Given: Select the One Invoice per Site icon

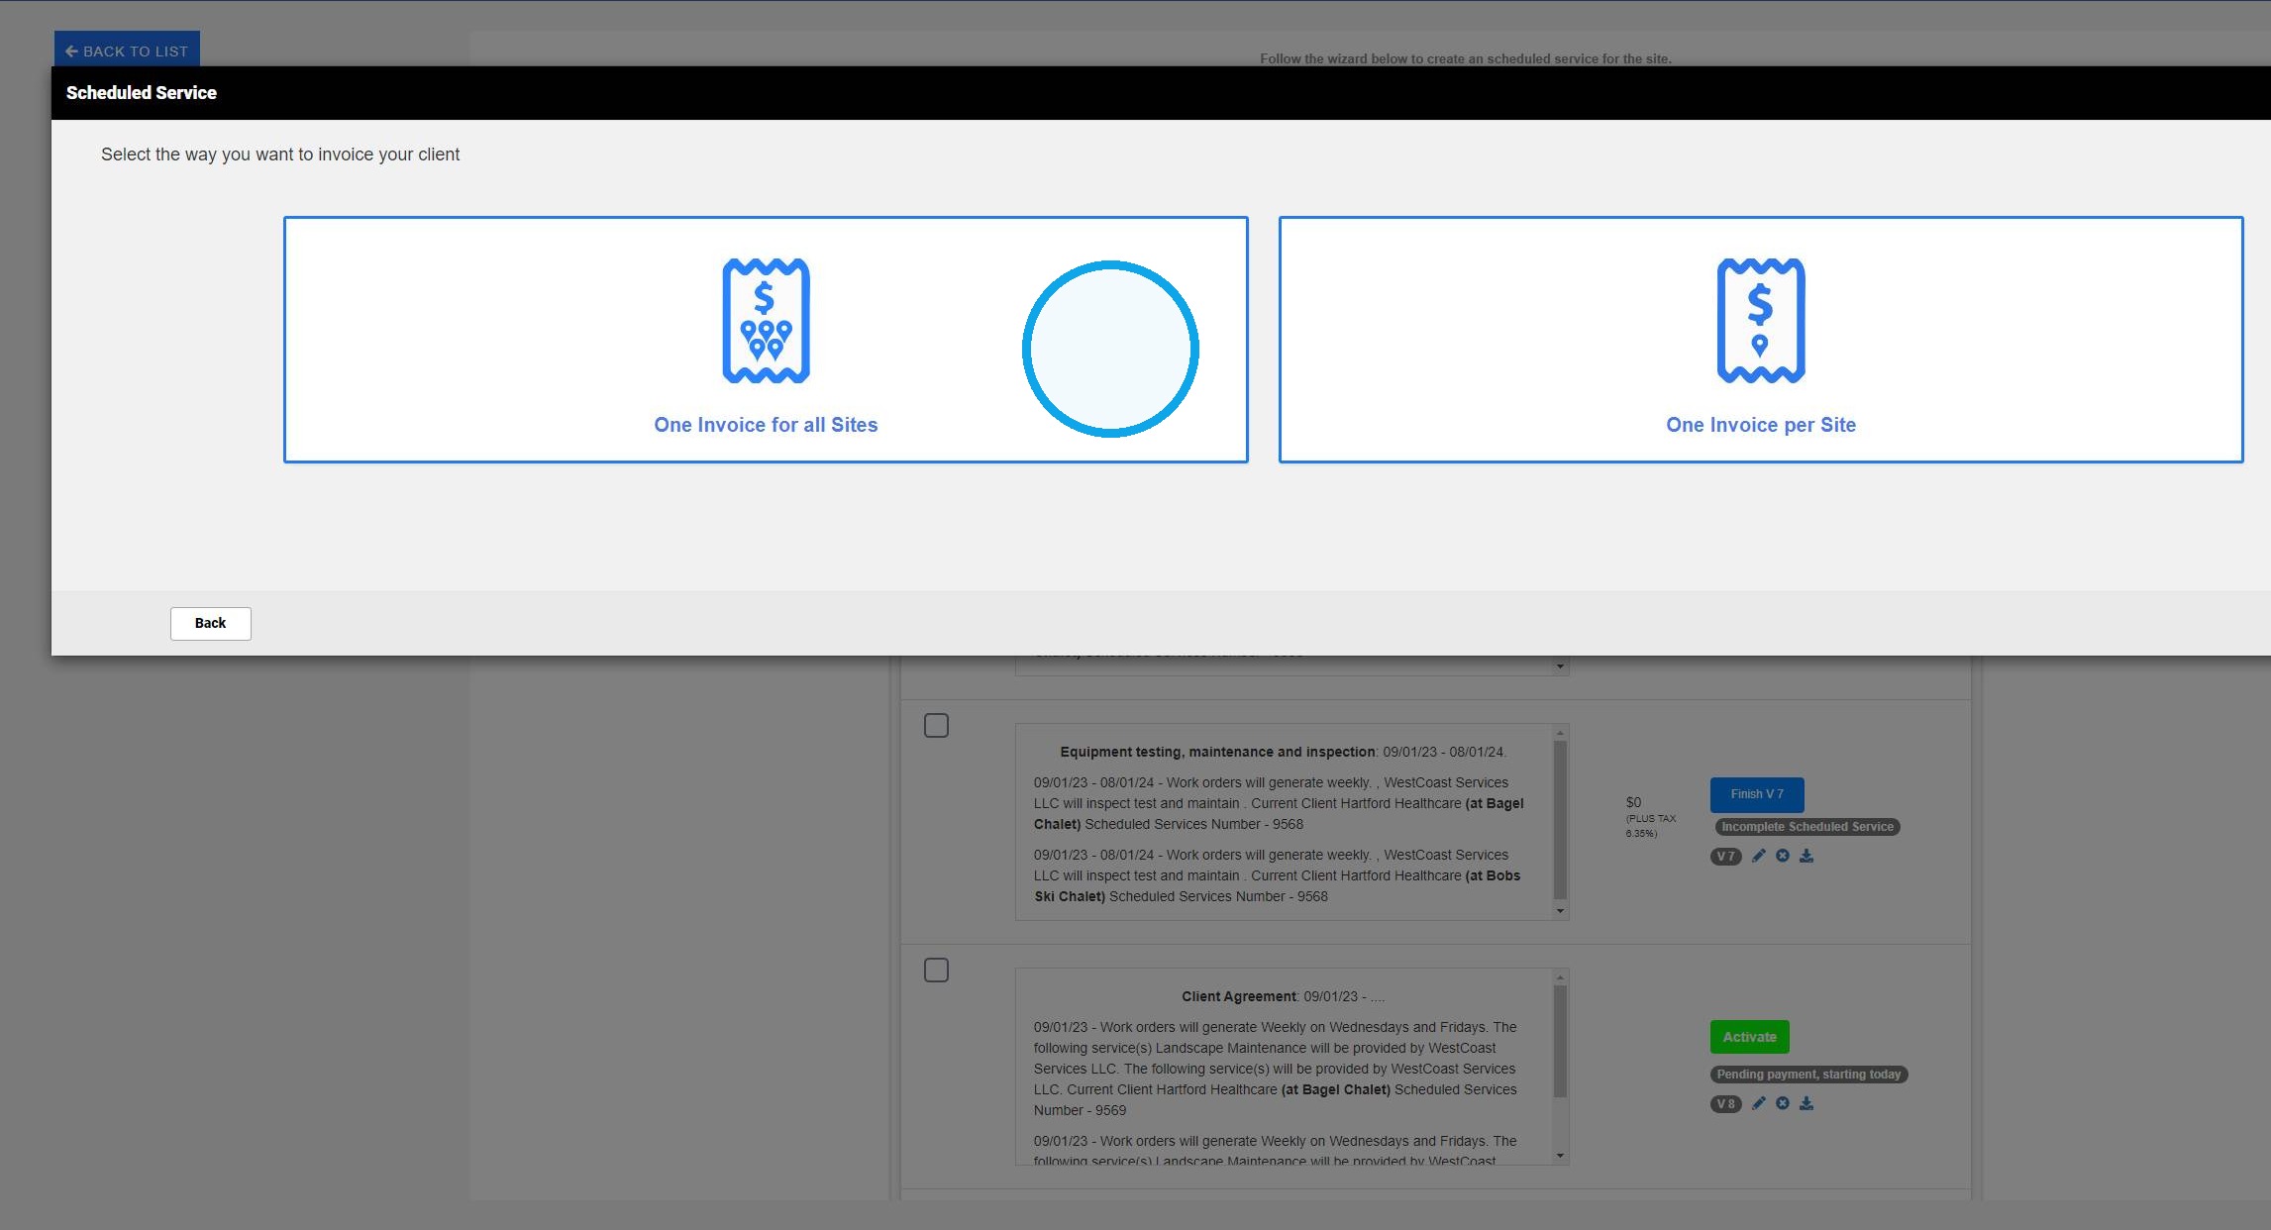Looking at the screenshot, I should click(x=1761, y=321).
